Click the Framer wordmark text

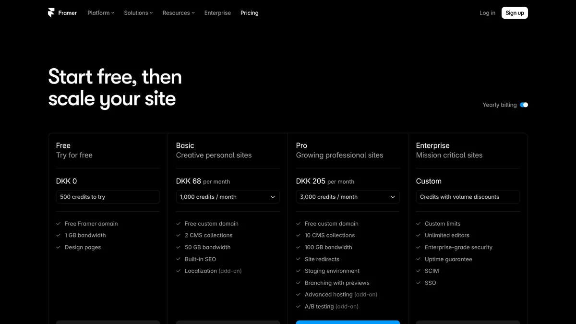pyautogui.click(x=68, y=13)
